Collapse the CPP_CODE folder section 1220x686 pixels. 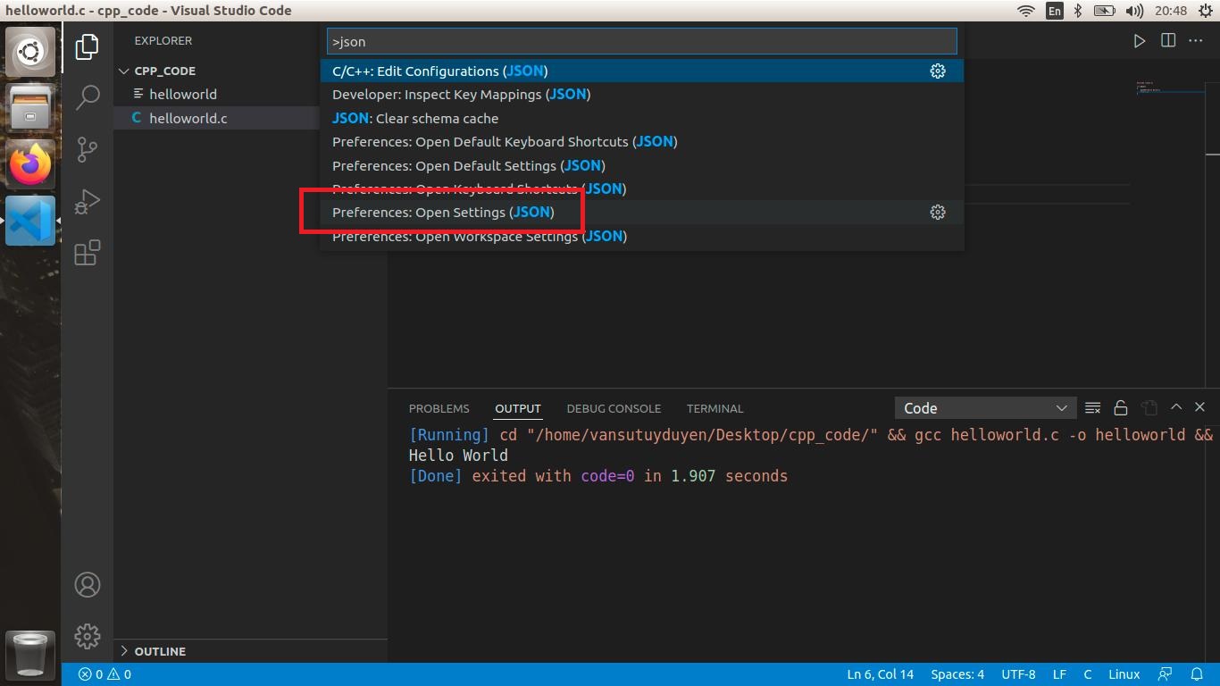coord(250,71)
